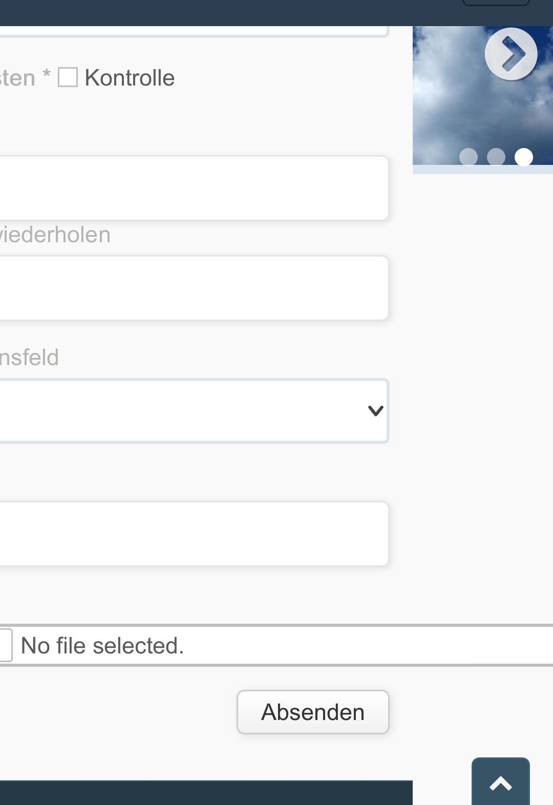Tick the Kontrolle checkbox

(x=68, y=77)
